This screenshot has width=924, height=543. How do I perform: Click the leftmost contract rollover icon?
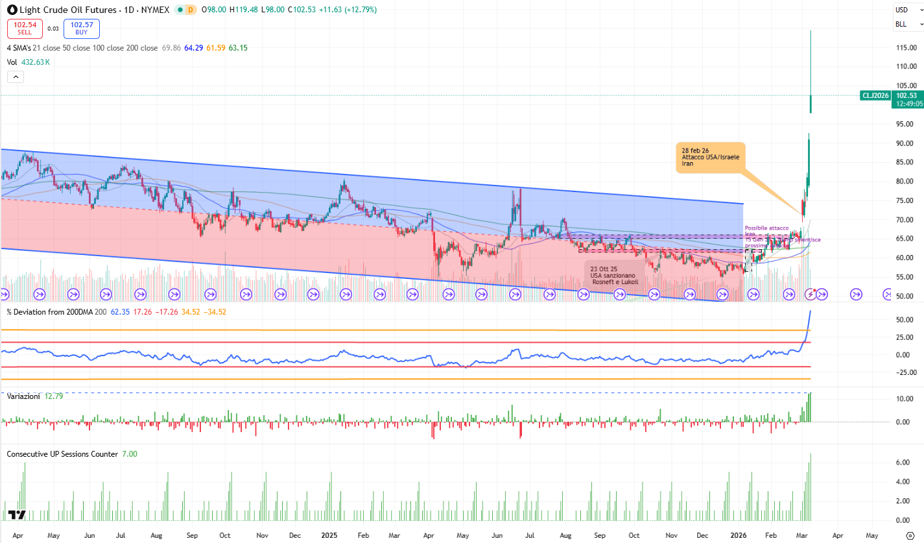coord(4,294)
